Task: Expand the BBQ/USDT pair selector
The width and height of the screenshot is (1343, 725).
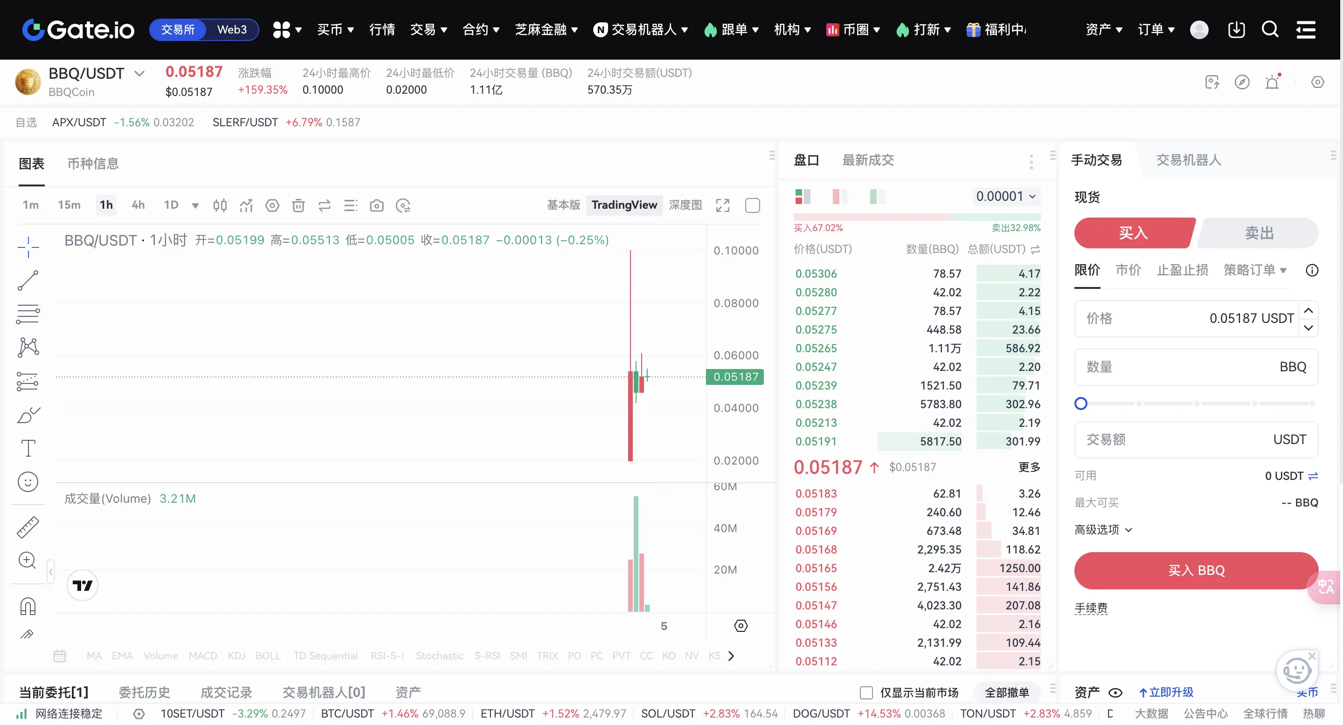Action: click(139, 74)
